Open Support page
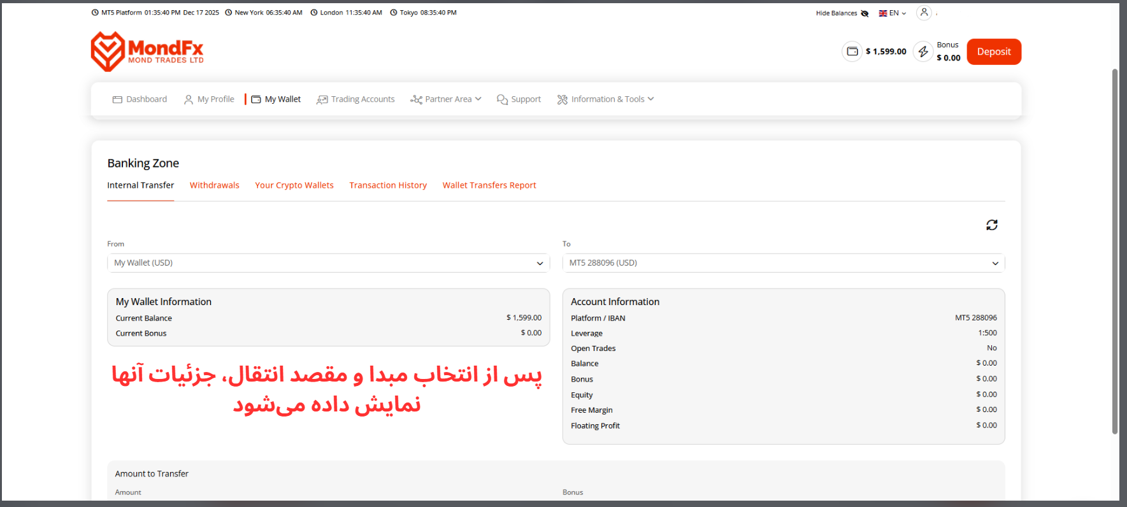The width and height of the screenshot is (1127, 507). click(519, 99)
